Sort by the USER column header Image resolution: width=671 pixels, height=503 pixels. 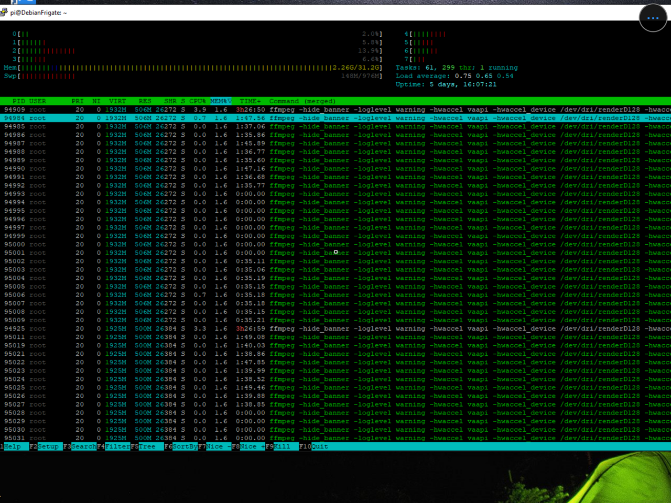coord(38,101)
